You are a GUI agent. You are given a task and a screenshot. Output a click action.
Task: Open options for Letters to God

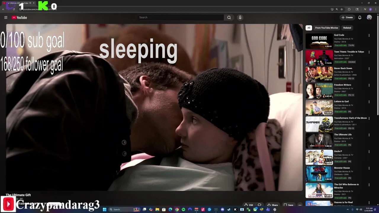pyautogui.click(x=369, y=102)
